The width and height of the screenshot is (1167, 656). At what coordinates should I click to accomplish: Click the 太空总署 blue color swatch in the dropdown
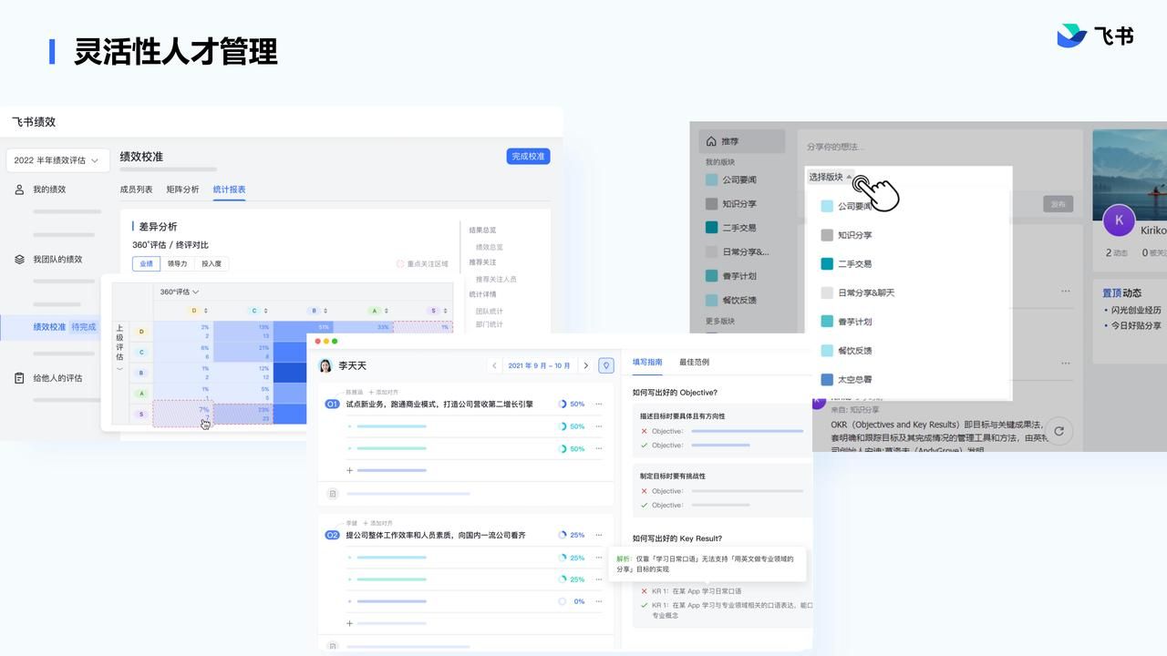[827, 380]
